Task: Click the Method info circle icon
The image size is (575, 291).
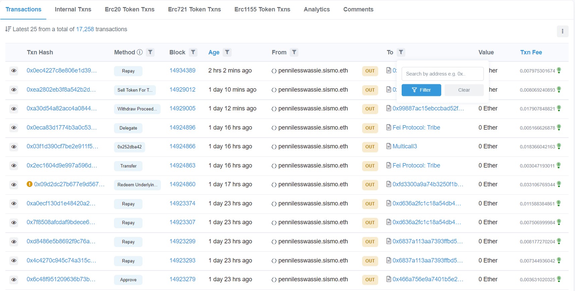Action: [x=140, y=52]
